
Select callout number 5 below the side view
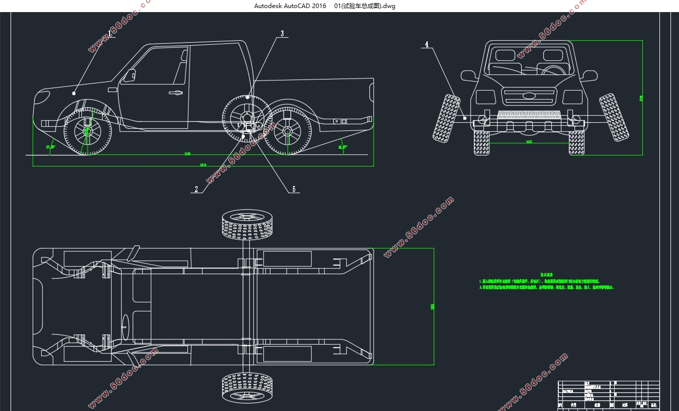294,189
